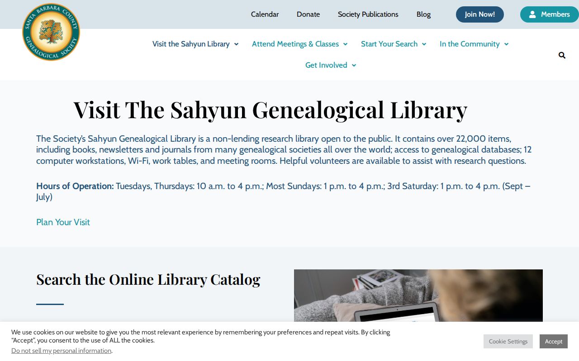579x361 pixels.
Task: Click Do not sell my personal information
Action: [x=61, y=351]
